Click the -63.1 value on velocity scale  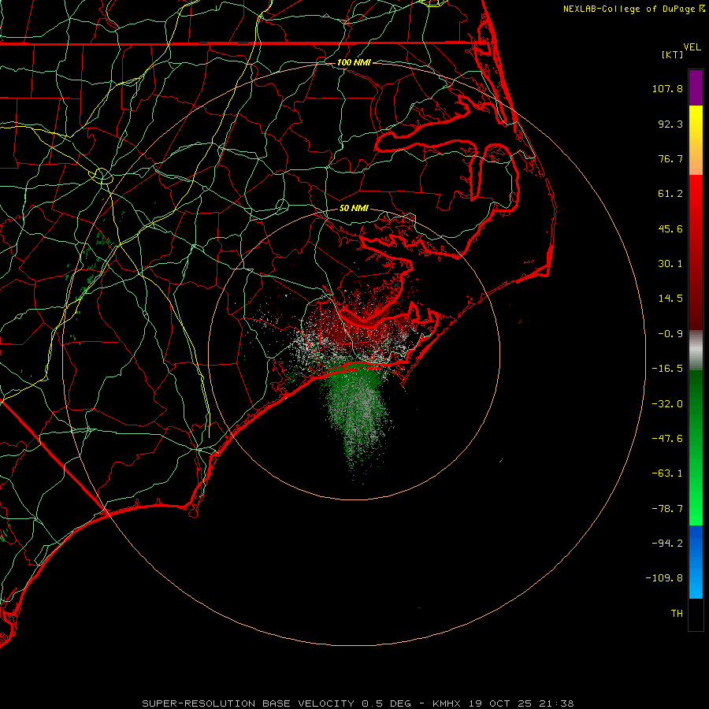tap(667, 473)
